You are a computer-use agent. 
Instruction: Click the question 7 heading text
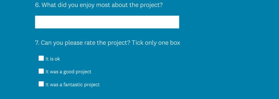point(107,43)
